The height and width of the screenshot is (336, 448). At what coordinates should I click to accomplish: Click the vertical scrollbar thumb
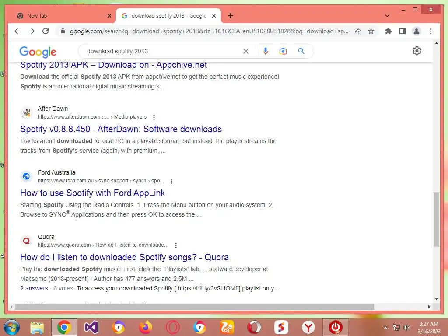click(x=436, y=220)
